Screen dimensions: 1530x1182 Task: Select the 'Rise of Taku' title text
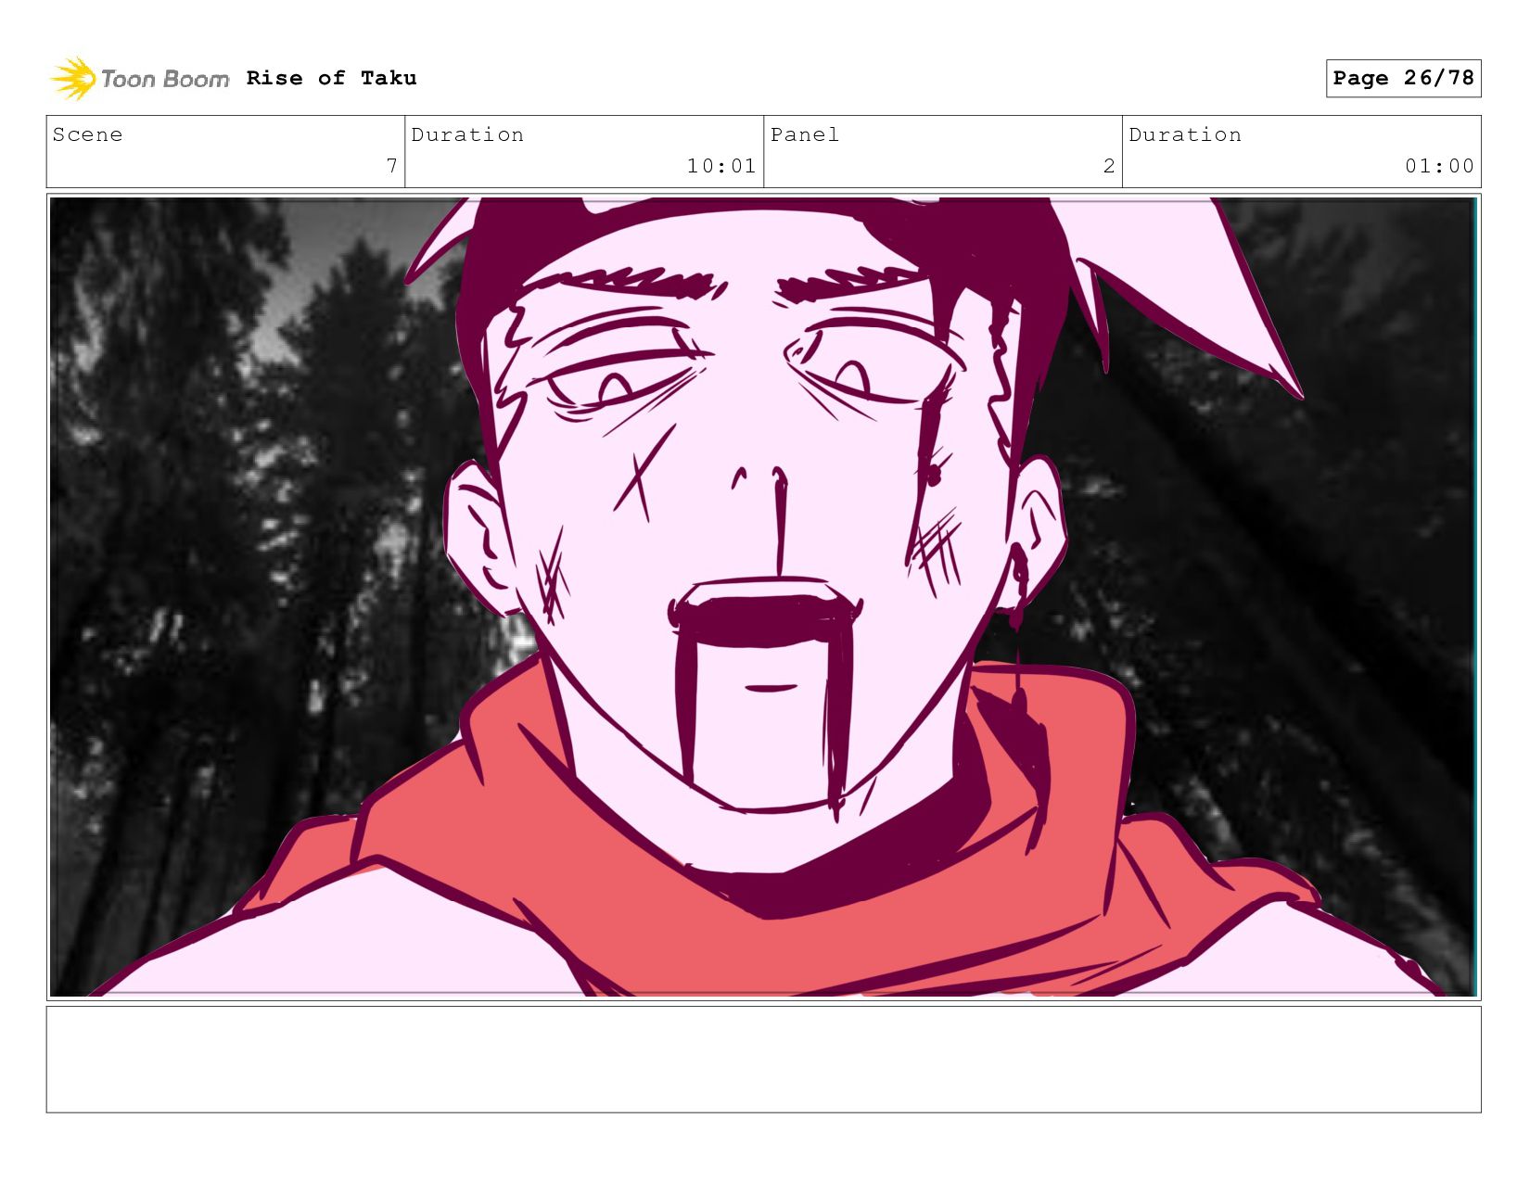(331, 78)
